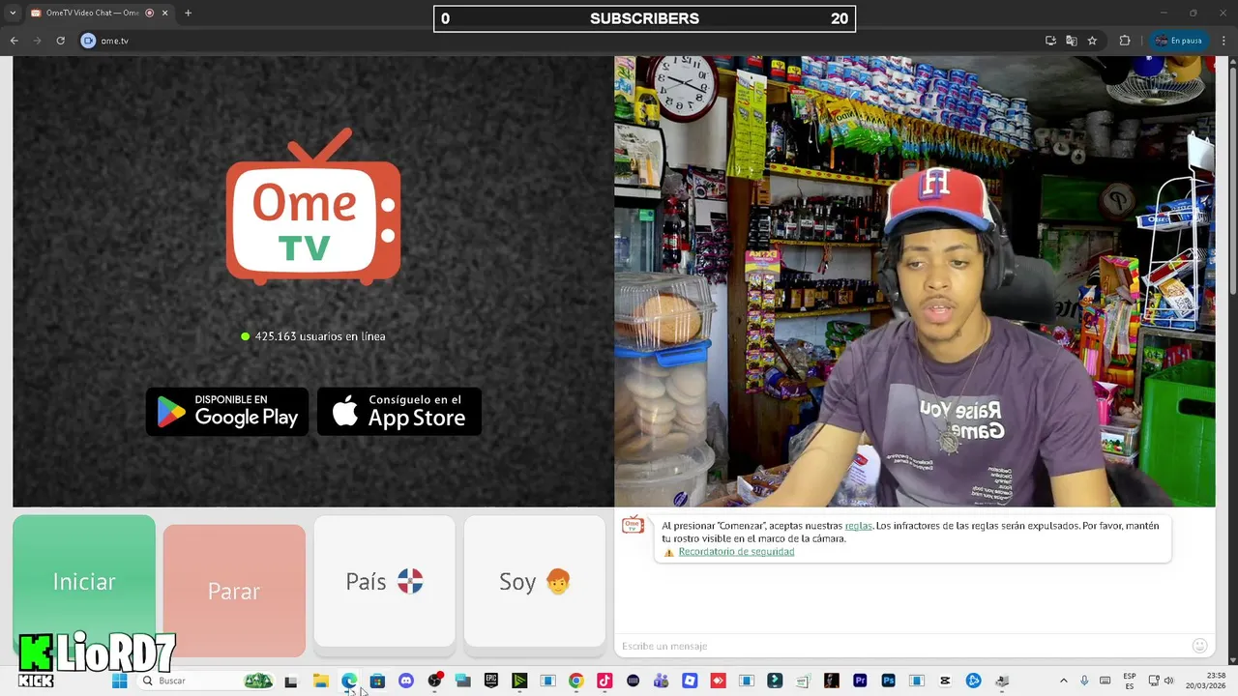This screenshot has width=1238, height=696.
Task: Open File Explorer from the taskbar
Action: coord(320,681)
